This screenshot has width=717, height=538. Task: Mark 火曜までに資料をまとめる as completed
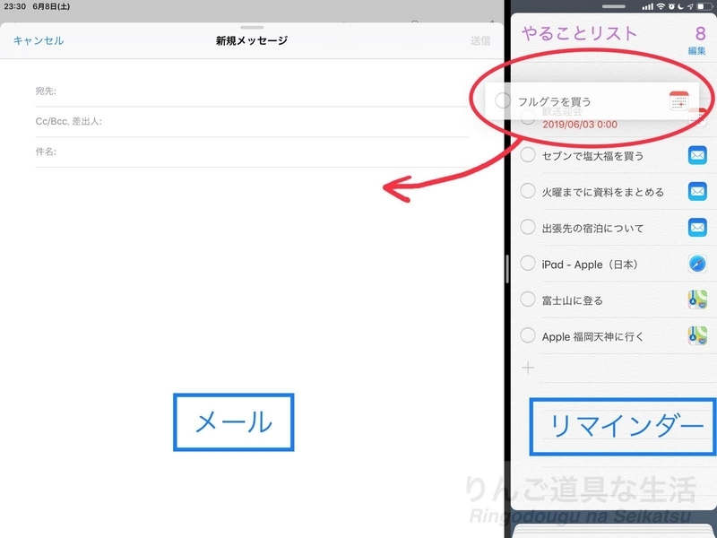click(528, 190)
